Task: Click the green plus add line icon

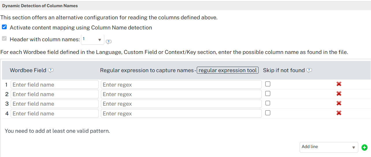Action: (364, 147)
